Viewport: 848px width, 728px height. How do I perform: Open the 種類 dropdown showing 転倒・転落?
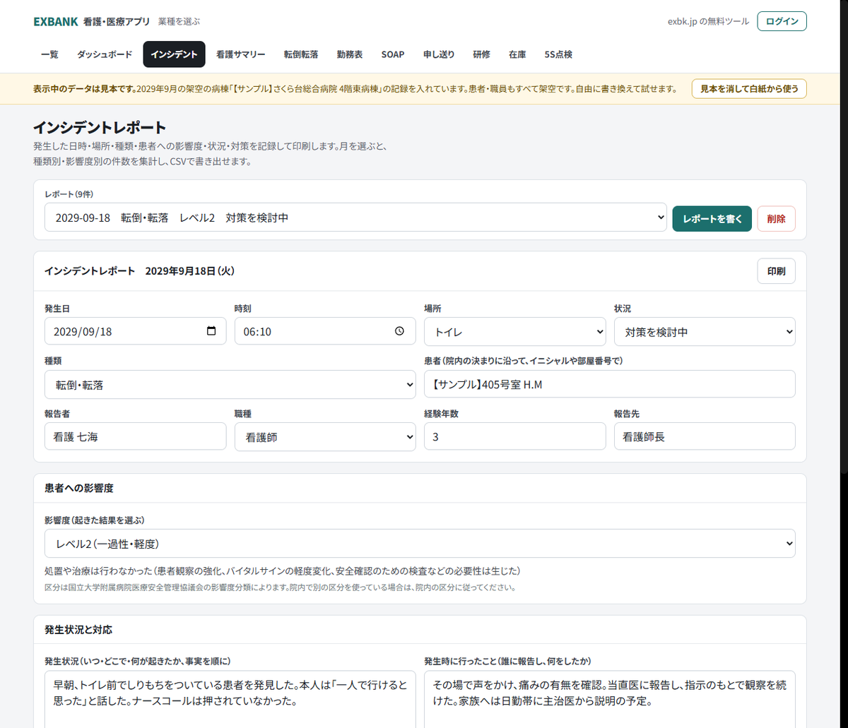click(230, 384)
